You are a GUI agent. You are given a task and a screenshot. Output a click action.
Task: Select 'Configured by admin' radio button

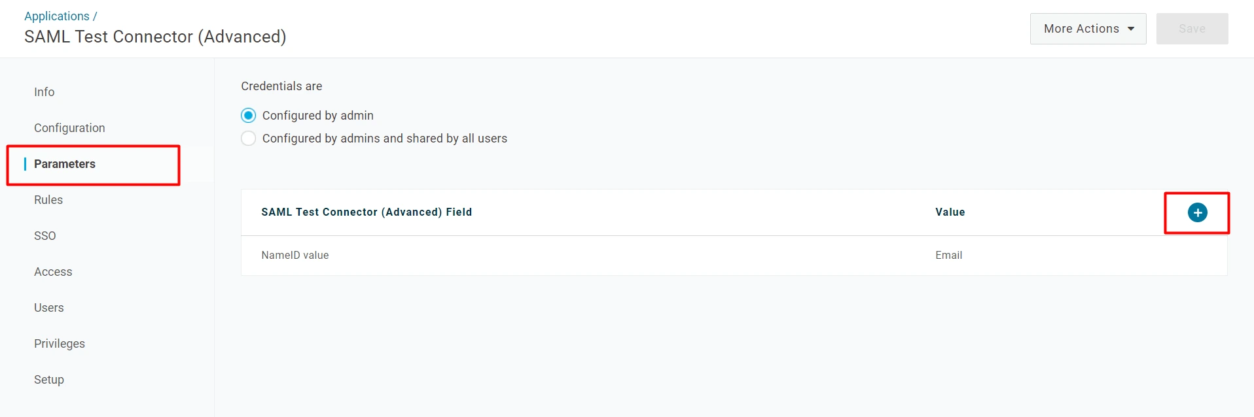[x=249, y=116]
